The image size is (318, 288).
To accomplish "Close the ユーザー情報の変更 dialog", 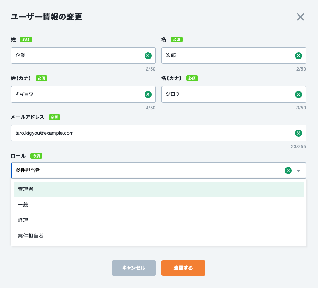I will point(300,17).
